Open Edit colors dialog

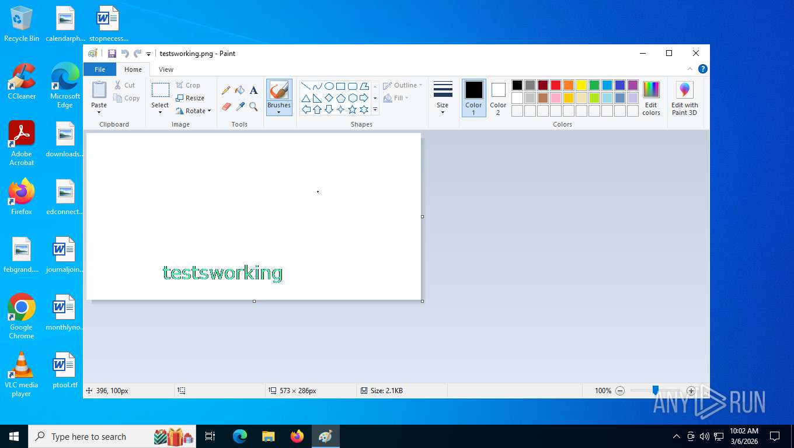pyautogui.click(x=651, y=99)
